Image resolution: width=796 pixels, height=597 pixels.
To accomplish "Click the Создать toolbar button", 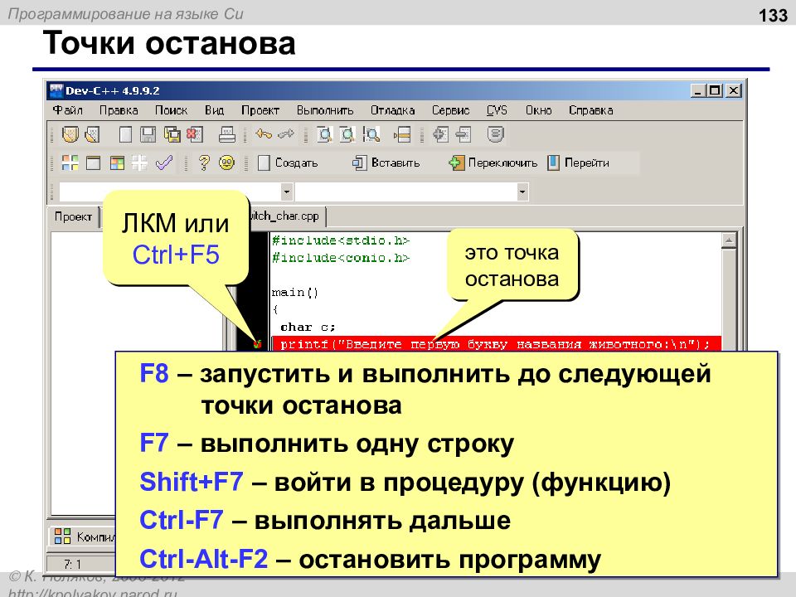I will tap(289, 163).
